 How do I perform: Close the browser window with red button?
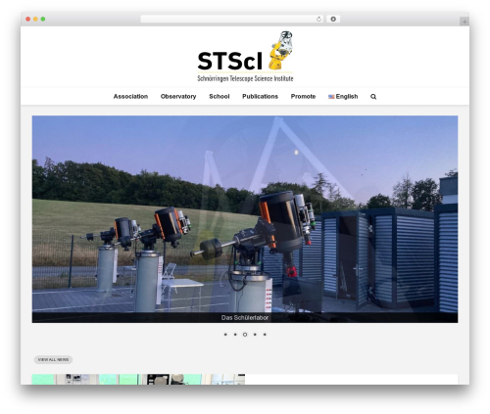point(28,20)
